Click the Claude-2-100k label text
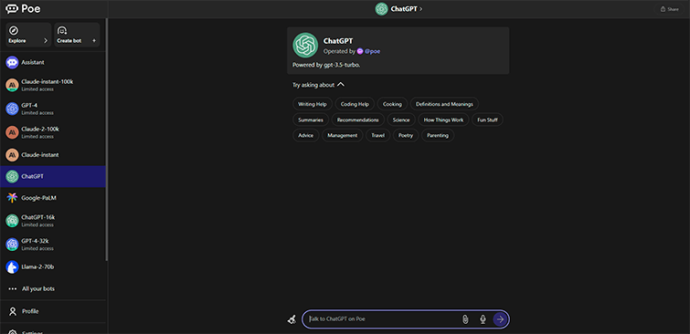690x334 pixels. (40, 130)
